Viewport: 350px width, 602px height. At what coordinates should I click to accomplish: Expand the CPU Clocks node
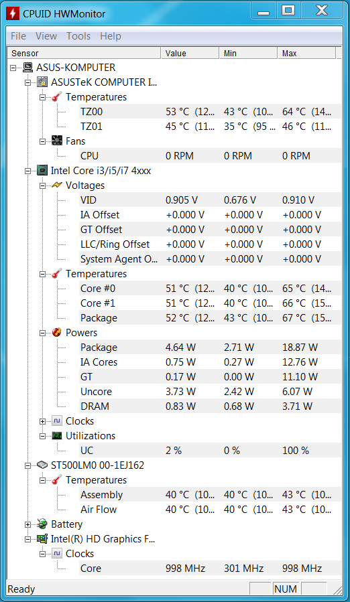click(42, 421)
